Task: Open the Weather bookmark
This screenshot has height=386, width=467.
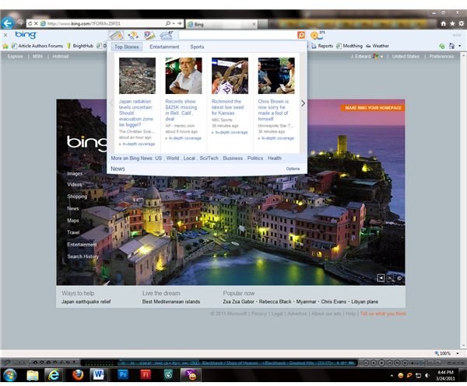Action: tap(377, 46)
